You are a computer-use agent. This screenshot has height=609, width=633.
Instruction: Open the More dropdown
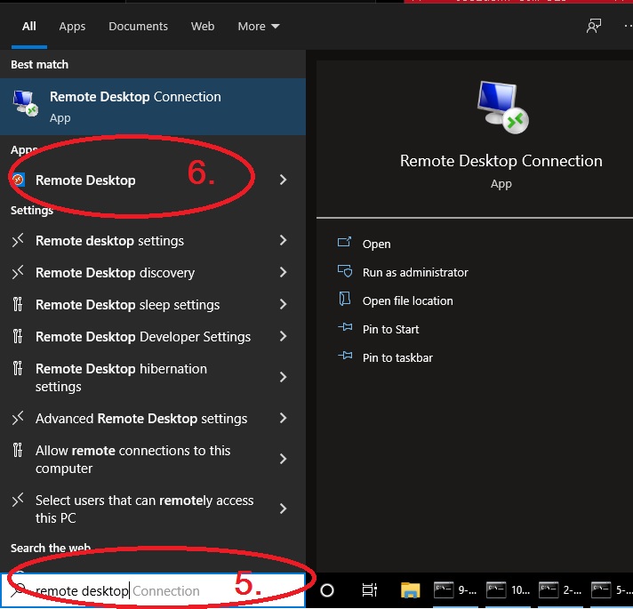pos(259,27)
